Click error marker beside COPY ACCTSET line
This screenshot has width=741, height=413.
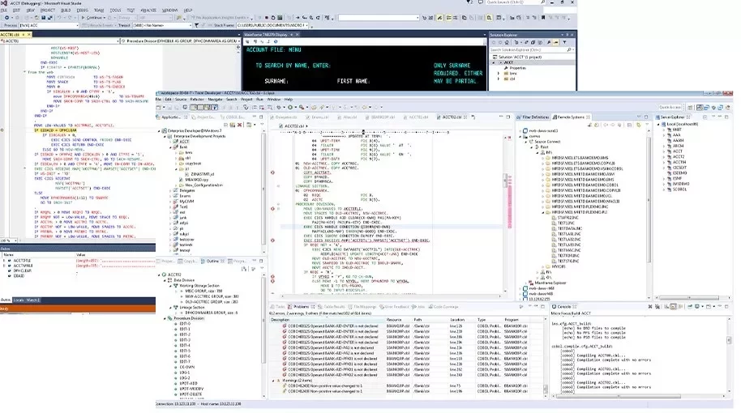click(x=272, y=172)
